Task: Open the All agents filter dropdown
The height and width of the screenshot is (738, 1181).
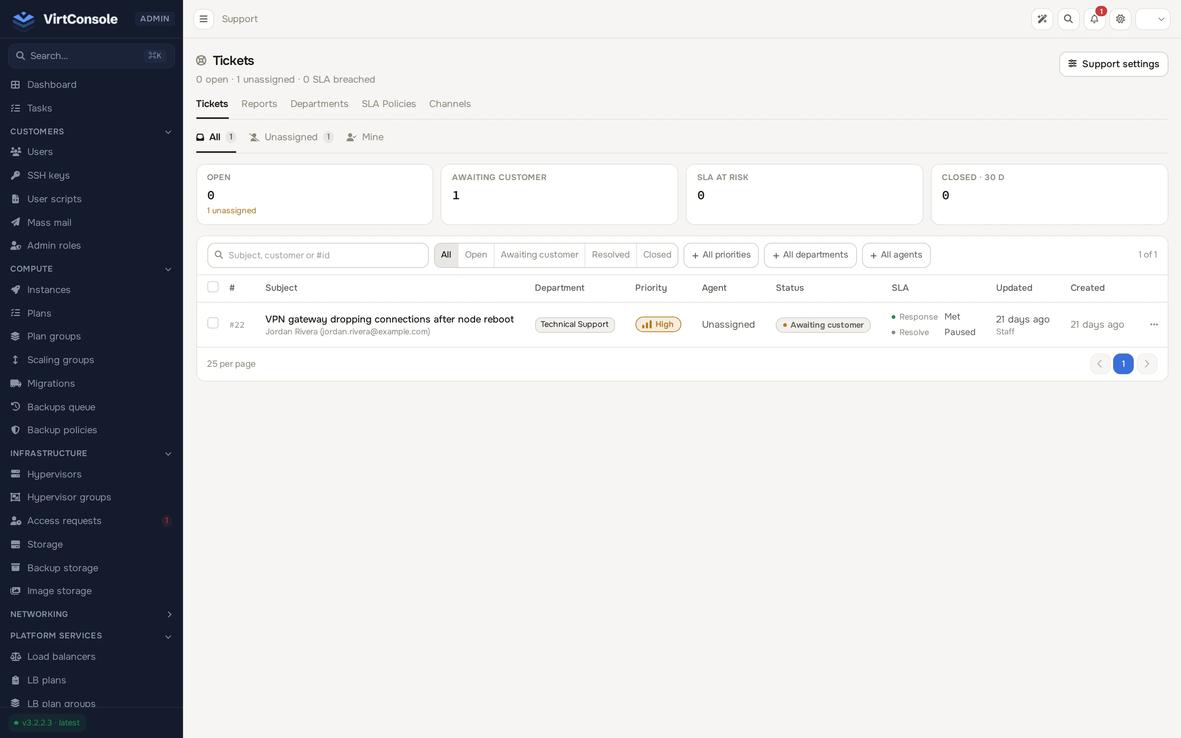Action: pos(896,255)
